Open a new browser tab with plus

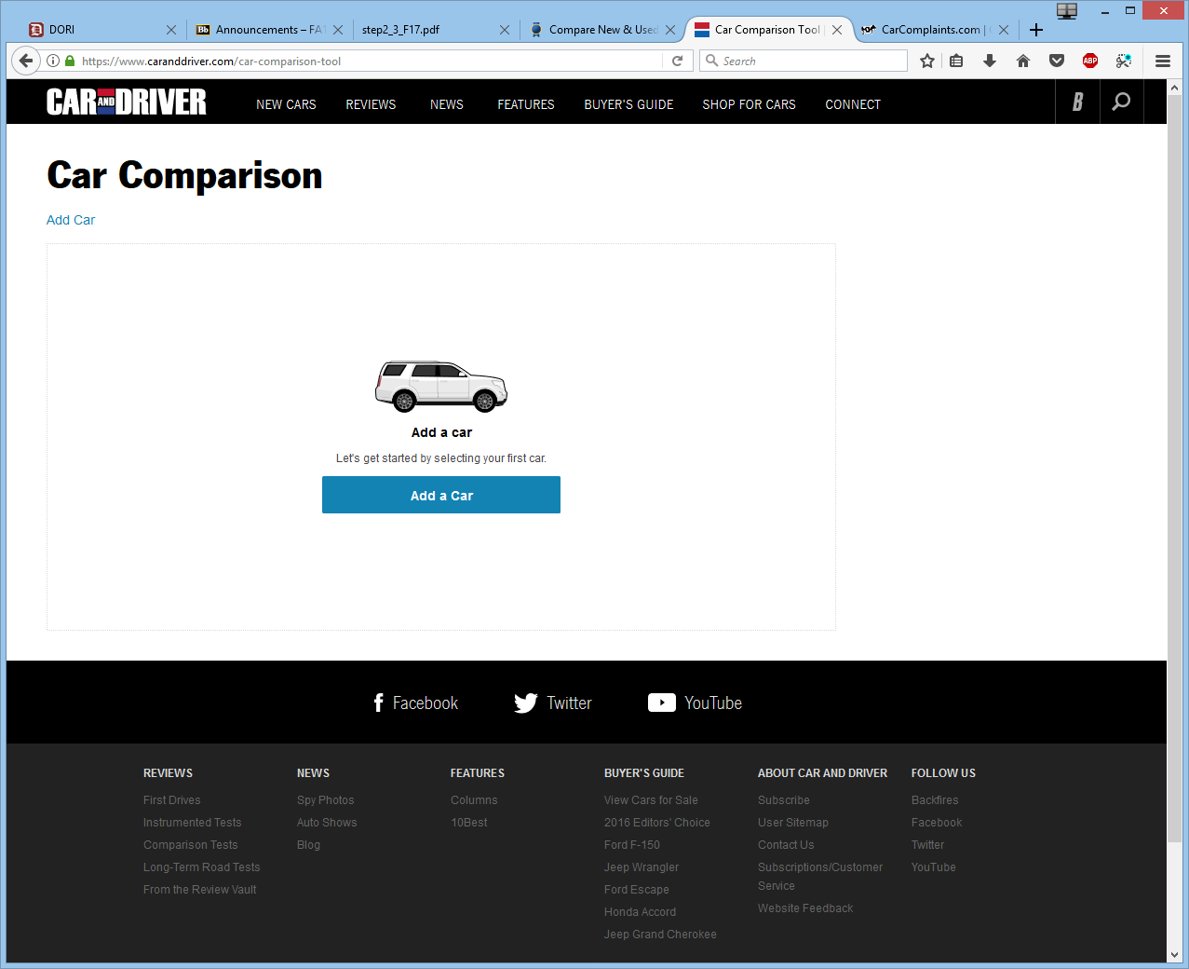point(1036,30)
